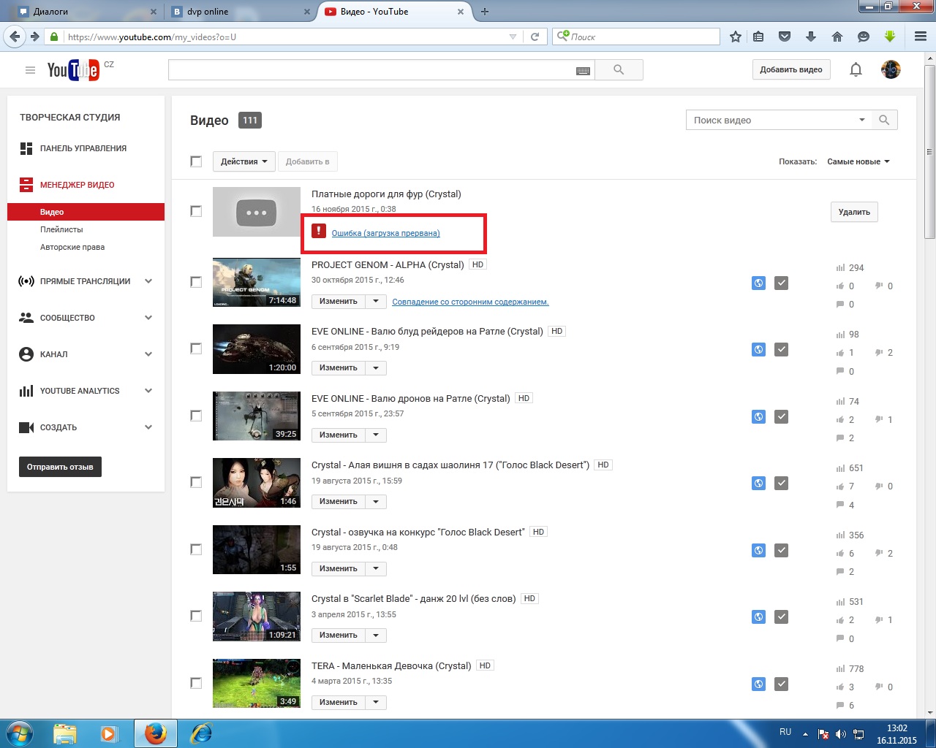Screen dimensions: 936x748
Task: Tick the select-all videos checkbox
Action: tap(196, 161)
